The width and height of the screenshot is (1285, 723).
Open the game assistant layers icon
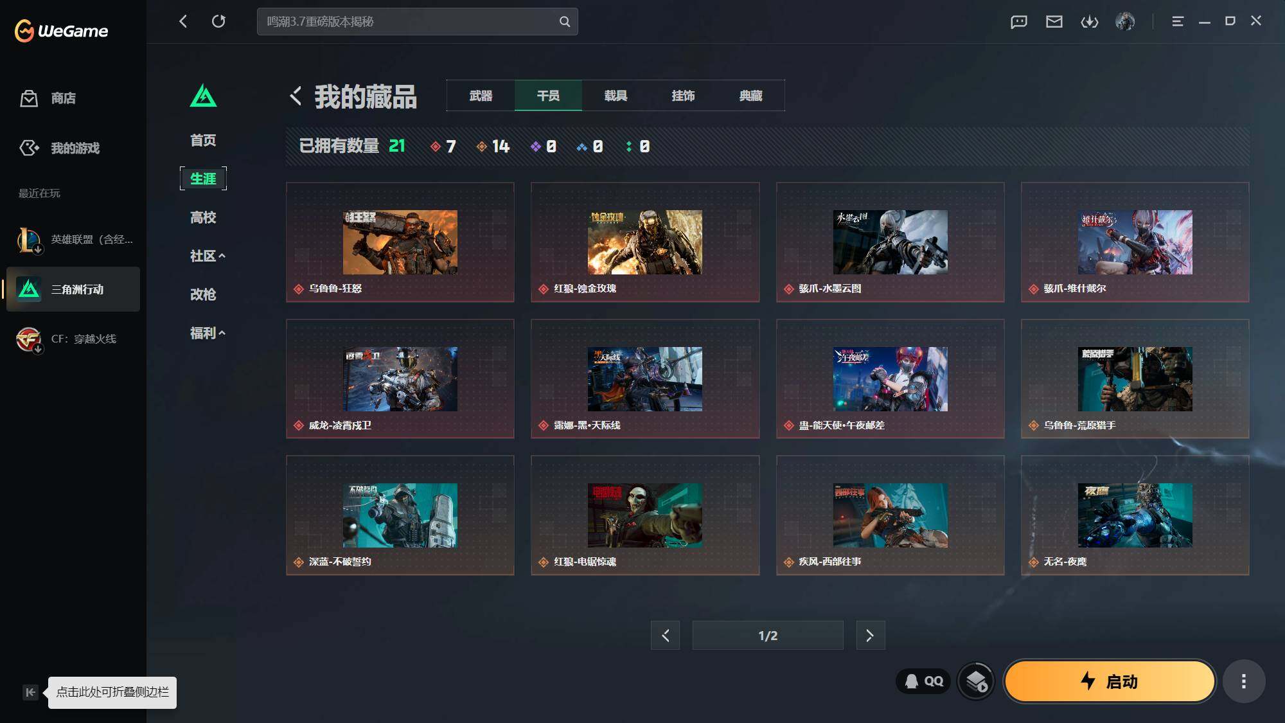(976, 681)
